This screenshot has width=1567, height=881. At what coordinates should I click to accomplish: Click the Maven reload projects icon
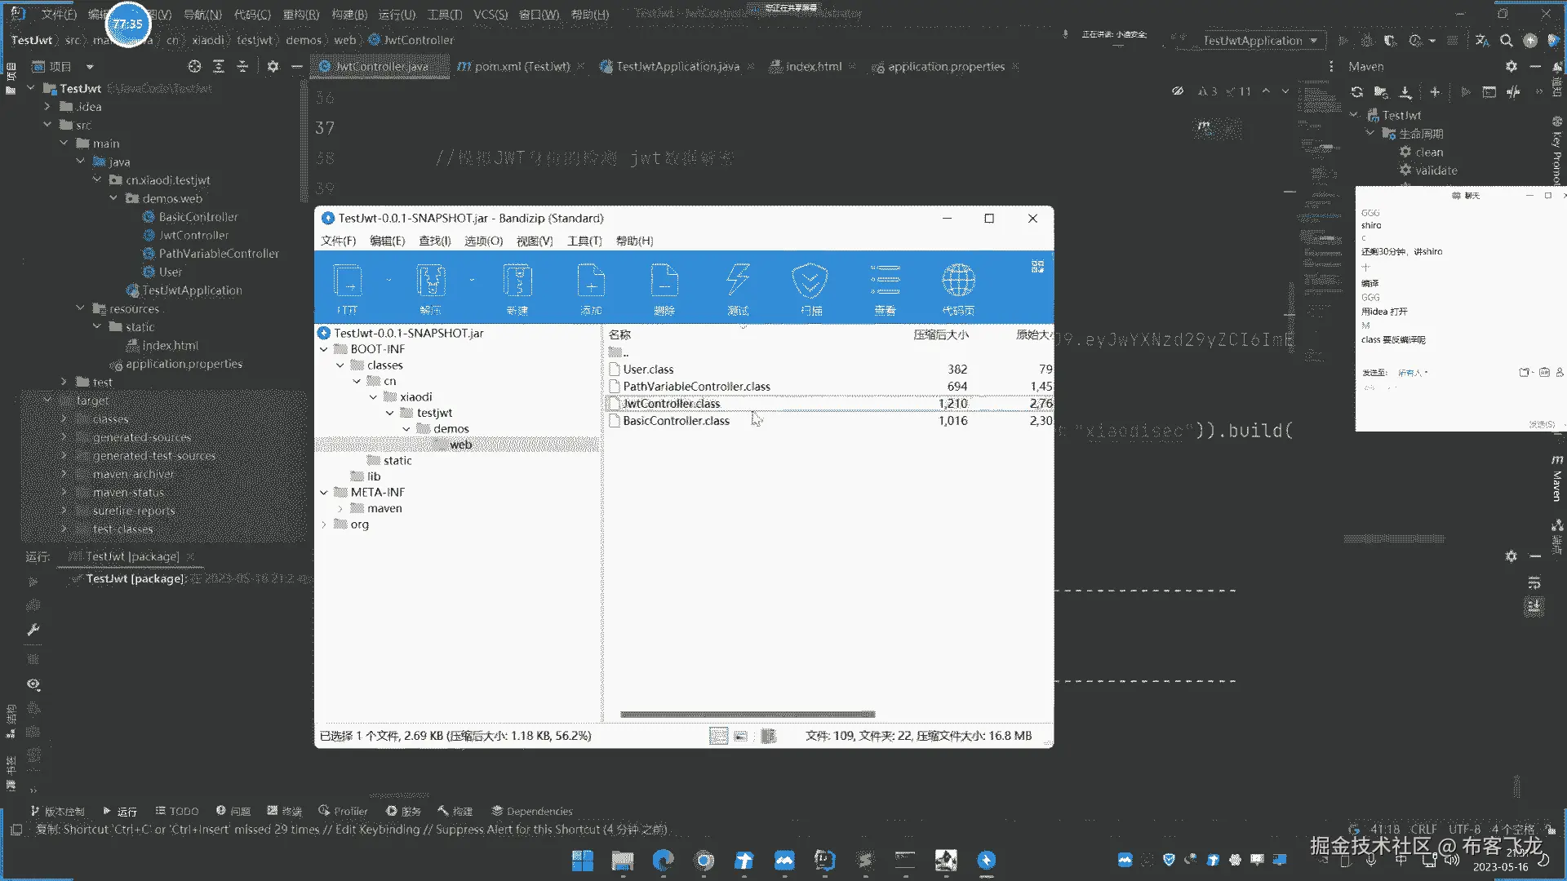click(x=1356, y=92)
